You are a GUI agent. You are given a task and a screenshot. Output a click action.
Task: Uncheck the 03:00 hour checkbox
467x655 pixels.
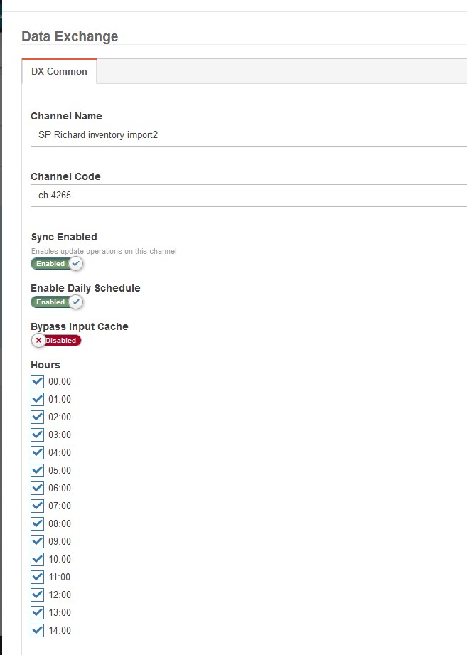(x=37, y=435)
